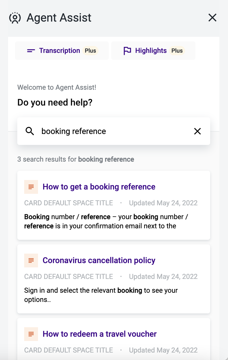Screen dimensions: 228x360
Task: Open 'Coronavirus cancellation policy' article
Action: click(x=99, y=260)
